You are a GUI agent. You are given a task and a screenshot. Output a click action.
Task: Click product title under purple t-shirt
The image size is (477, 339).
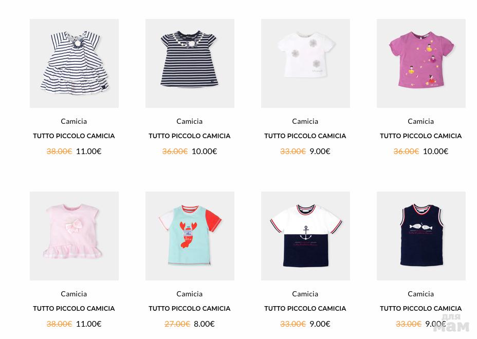tap(421, 136)
